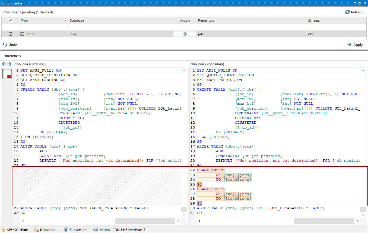The width and height of the screenshot is (368, 233).
Task: Click the Subversion status bar icon
Action: [x=66, y=230]
